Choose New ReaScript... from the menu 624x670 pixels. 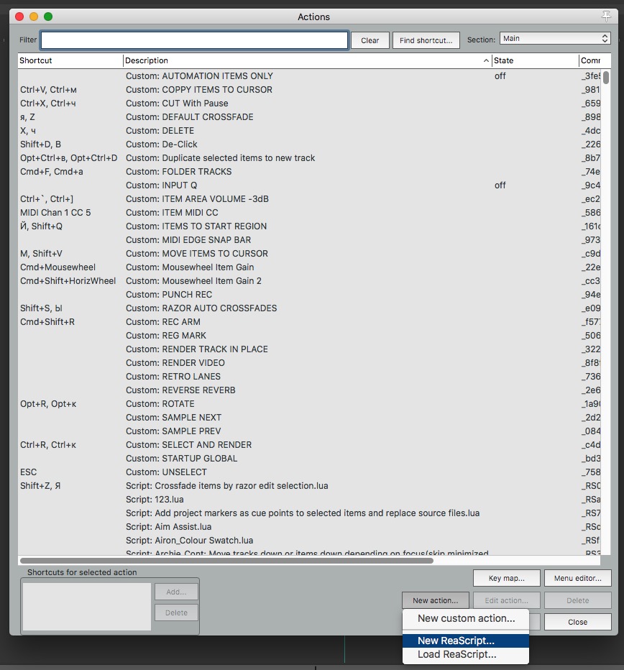point(466,641)
